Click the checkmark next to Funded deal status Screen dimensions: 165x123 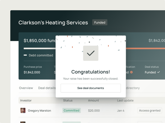click(159, 72)
